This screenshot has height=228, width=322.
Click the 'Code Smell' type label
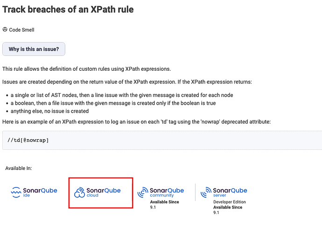pyautogui.click(x=21, y=30)
